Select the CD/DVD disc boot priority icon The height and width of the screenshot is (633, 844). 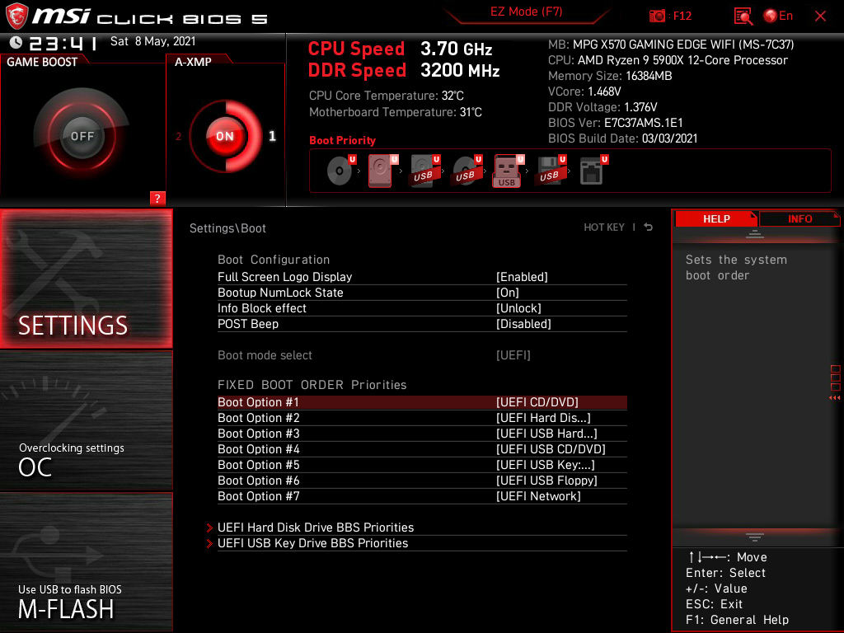pyautogui.click(x=340, y=171)
